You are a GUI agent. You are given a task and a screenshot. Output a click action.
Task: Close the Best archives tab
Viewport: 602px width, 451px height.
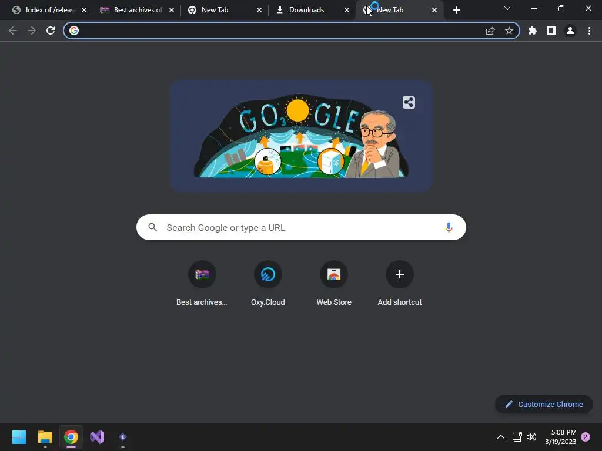pos(172,10)
